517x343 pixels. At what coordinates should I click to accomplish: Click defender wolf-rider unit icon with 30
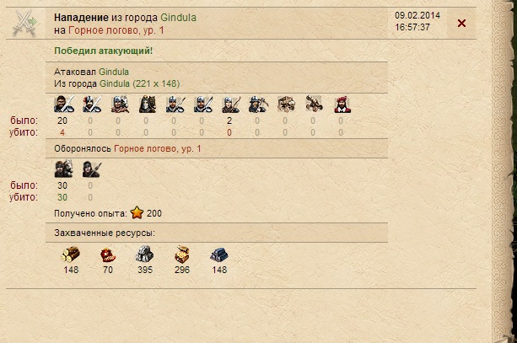pyautogui.click(x=63, y=169)
